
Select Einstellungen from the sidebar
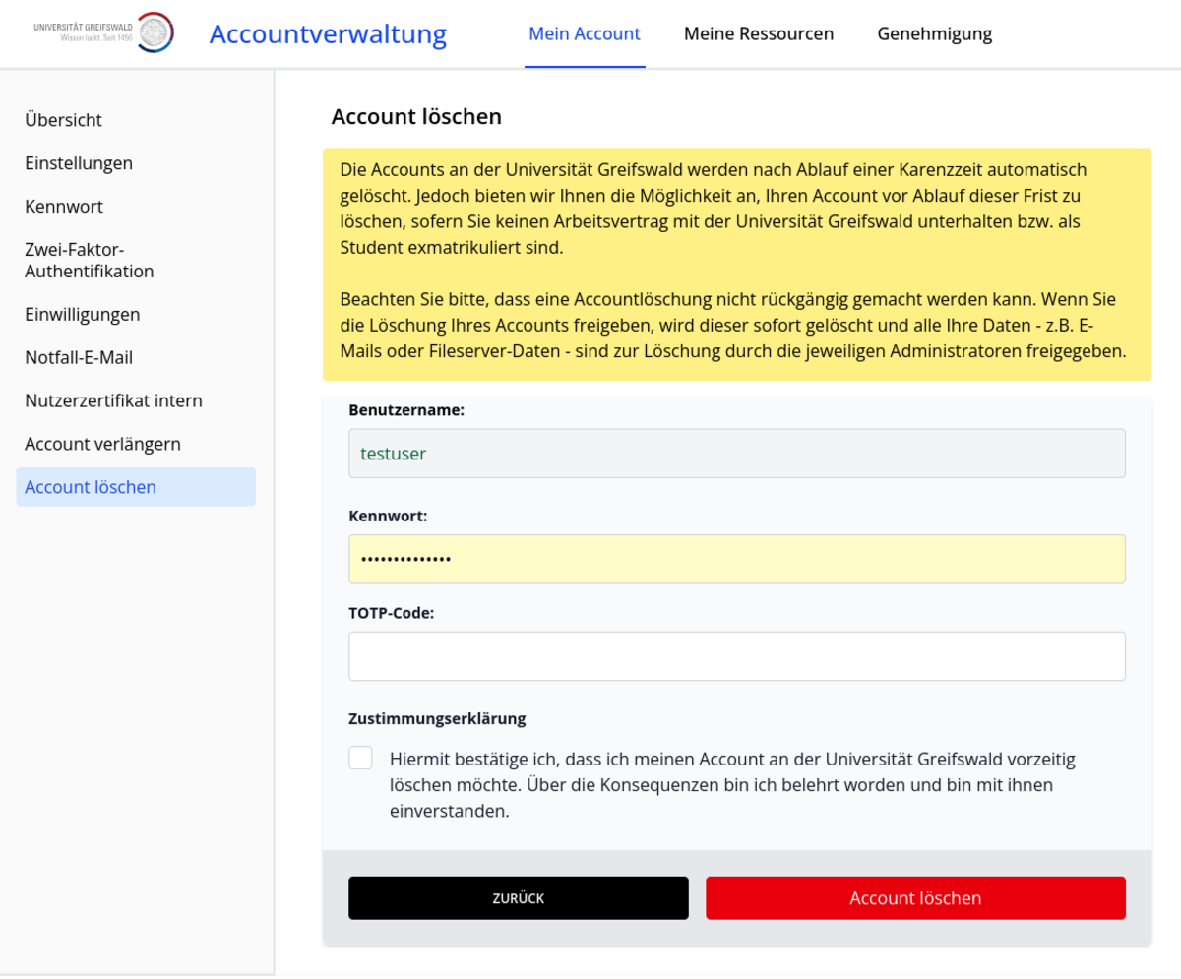tap(79, 163)
